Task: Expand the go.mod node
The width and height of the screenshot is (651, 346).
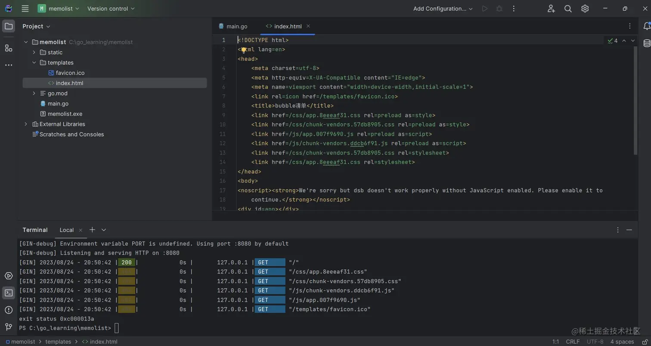Action: pyautogui.click(x=34, y=94)
